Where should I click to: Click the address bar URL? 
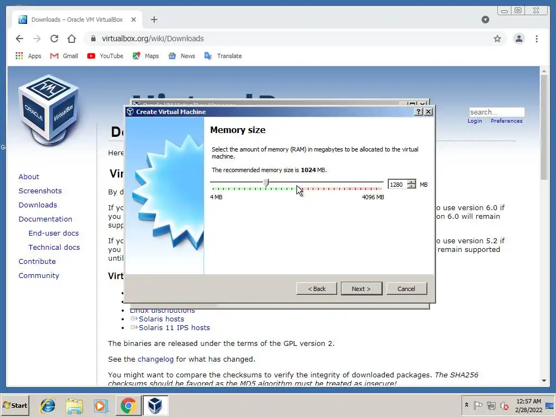click(x=153, y=39)
